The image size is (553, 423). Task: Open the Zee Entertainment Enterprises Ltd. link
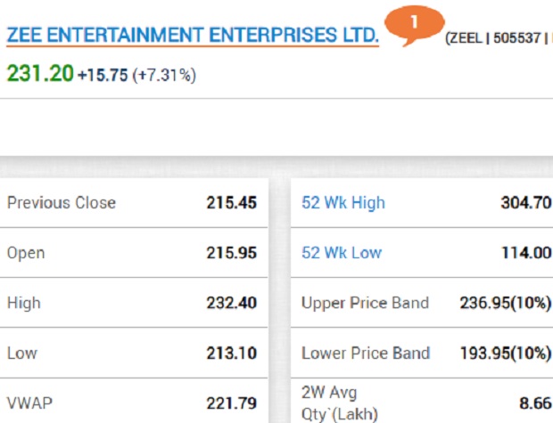(x=193, y=36)
